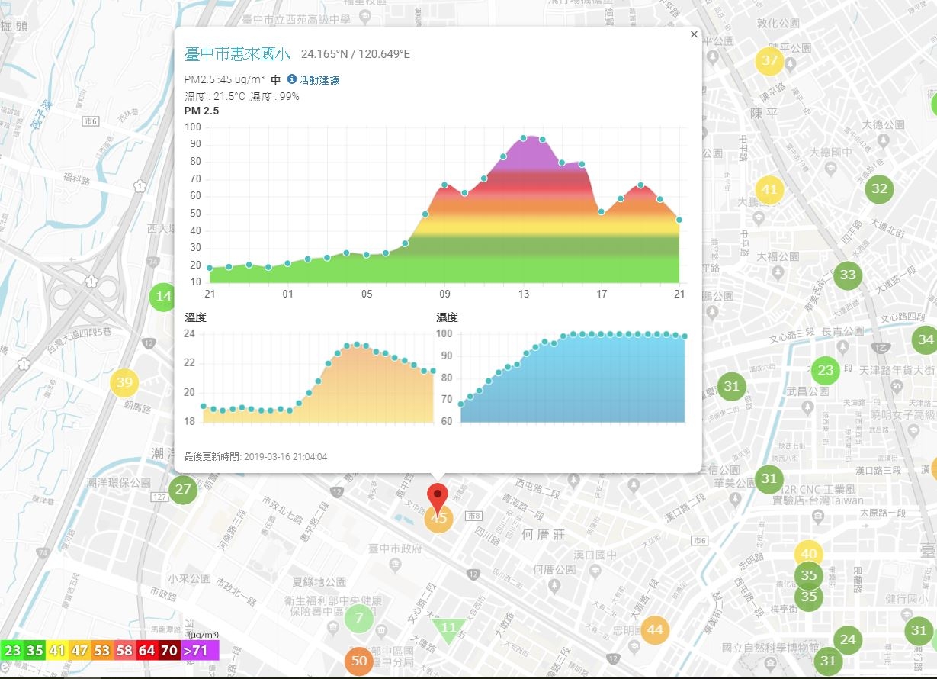Screen dimensions: 937x679
Task: Click the green marker 27 near 潮洋環保公園
Action: (x=183, y=489)
